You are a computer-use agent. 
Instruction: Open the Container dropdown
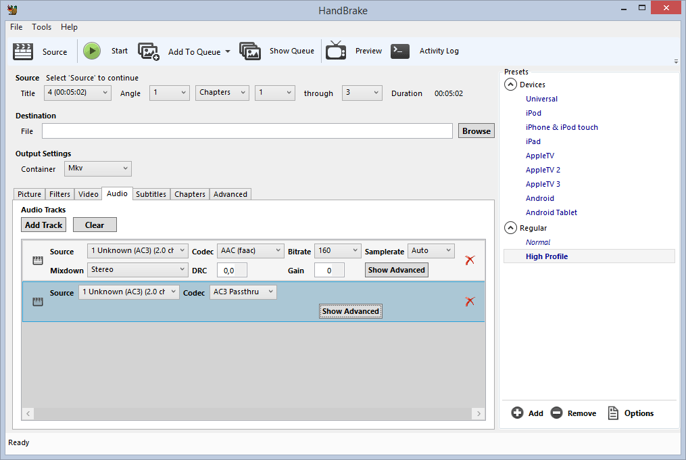click(x=97, y=168)
